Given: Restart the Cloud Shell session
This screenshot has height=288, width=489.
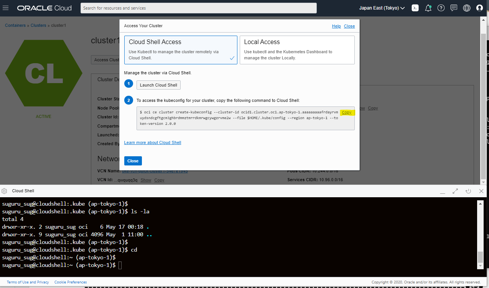Looking at the screenshot, I should point(468,191).
